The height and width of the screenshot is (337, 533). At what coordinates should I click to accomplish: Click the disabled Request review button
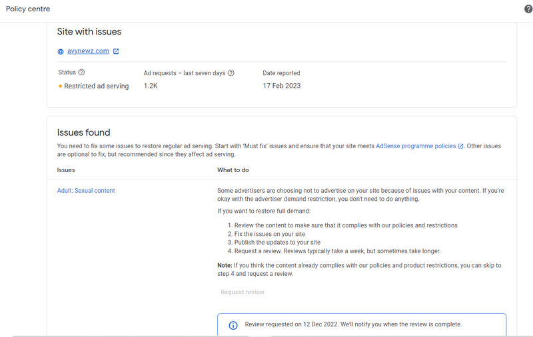click(x=243, y=292)
